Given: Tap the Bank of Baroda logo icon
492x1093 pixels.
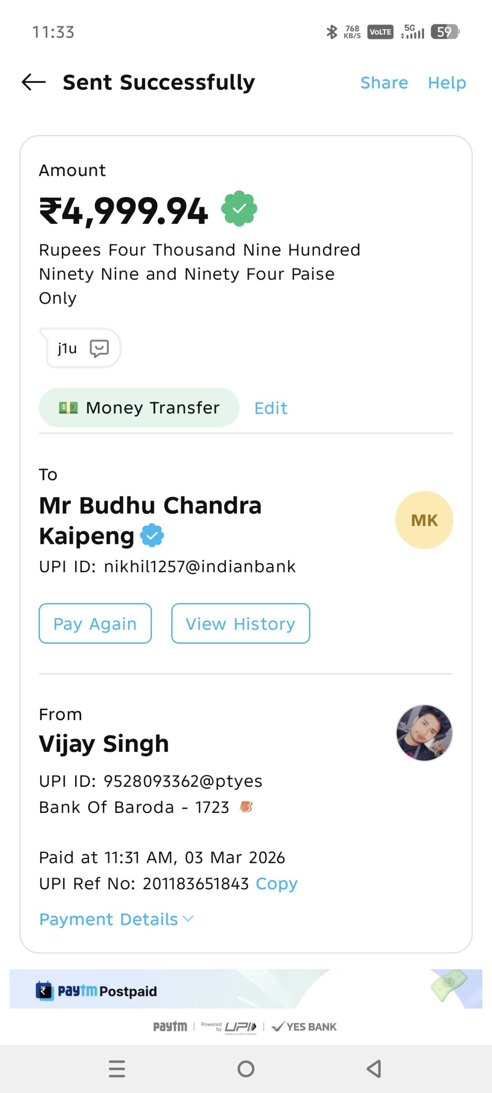Looking at the screenshot, I should pyautogui.click(x=246, y=807).
